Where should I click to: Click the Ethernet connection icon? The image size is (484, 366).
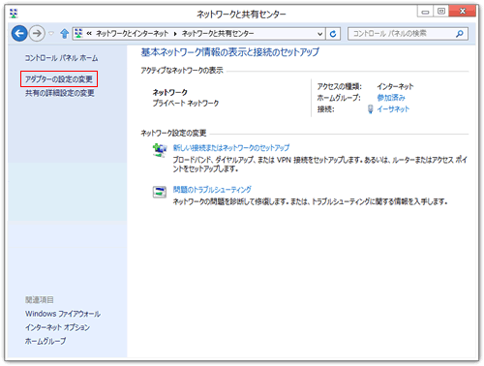coord(371,109)
